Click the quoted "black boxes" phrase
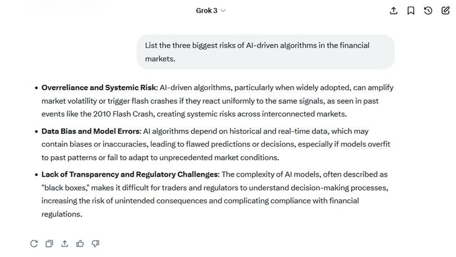 click(x=65, y=188)
